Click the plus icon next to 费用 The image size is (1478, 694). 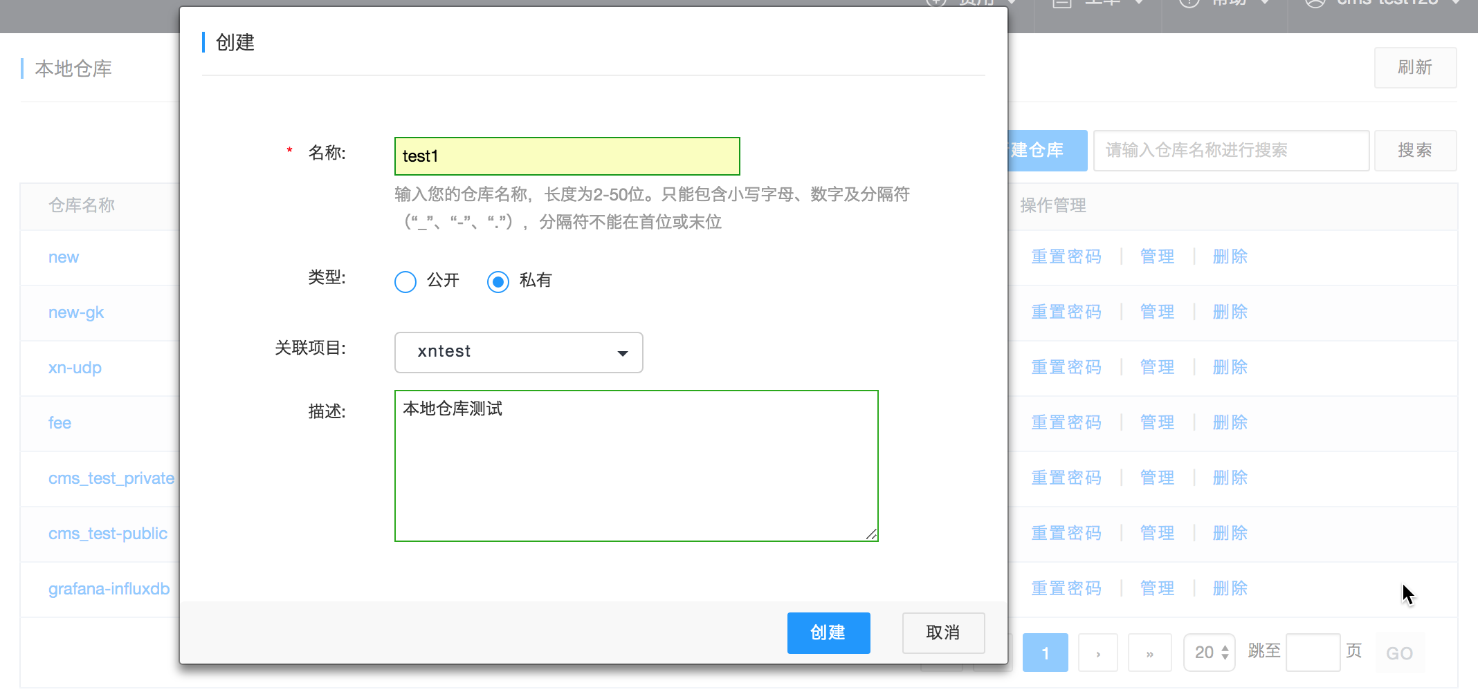tap(936, 3)
